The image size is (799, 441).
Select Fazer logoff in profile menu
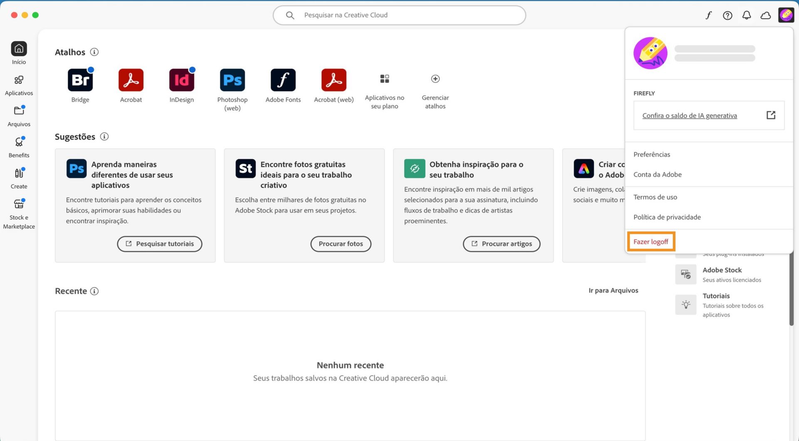pos(651,241)
